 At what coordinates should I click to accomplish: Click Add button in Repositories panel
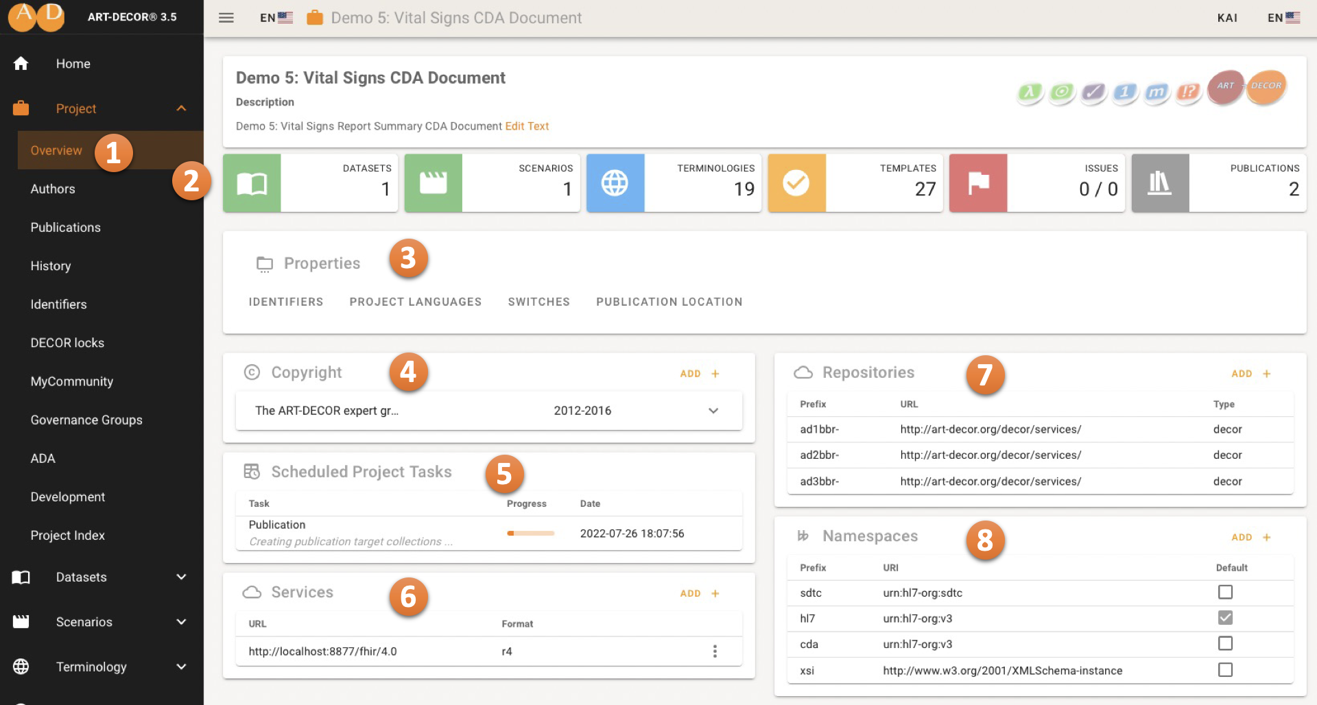pos(1250,374)
